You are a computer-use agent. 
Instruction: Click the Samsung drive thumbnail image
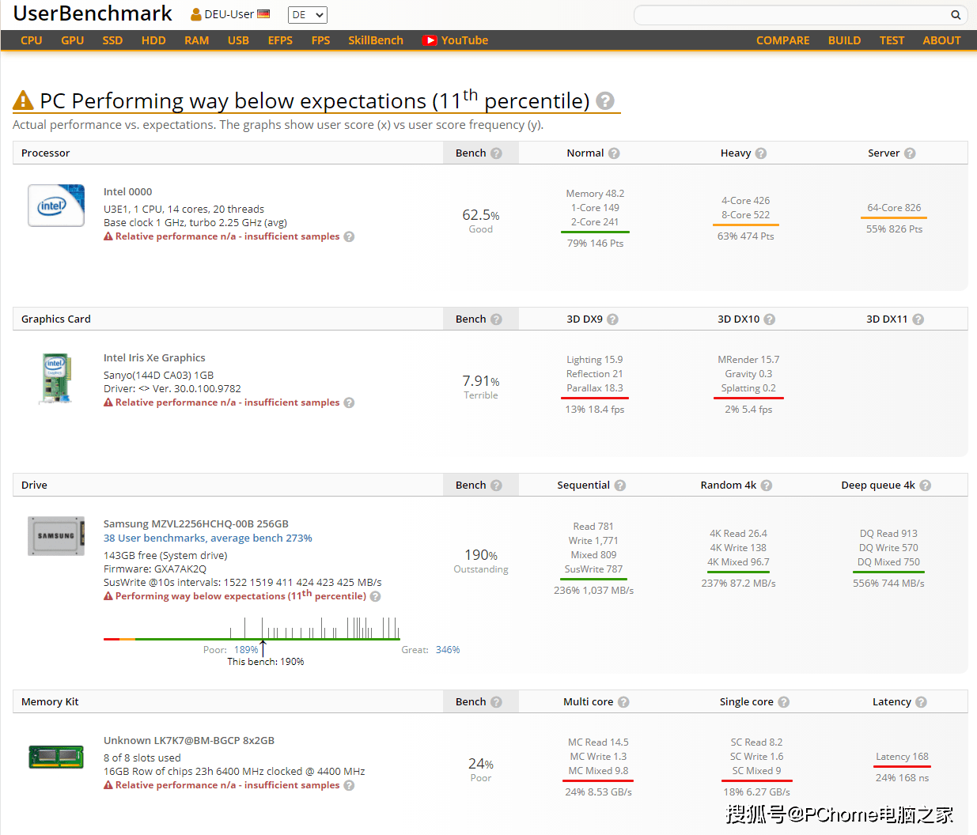click(56, 536)
